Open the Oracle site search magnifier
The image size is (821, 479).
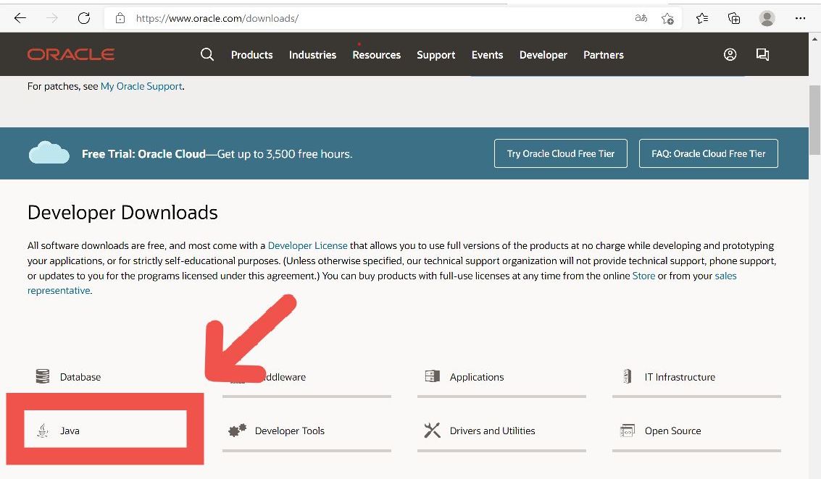[207, 54]
